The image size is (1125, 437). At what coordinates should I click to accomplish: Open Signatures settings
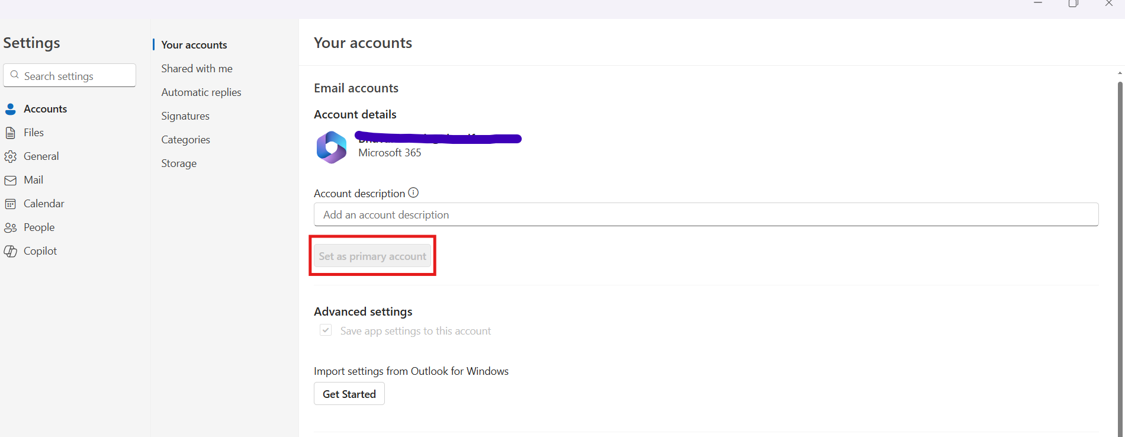185,116
